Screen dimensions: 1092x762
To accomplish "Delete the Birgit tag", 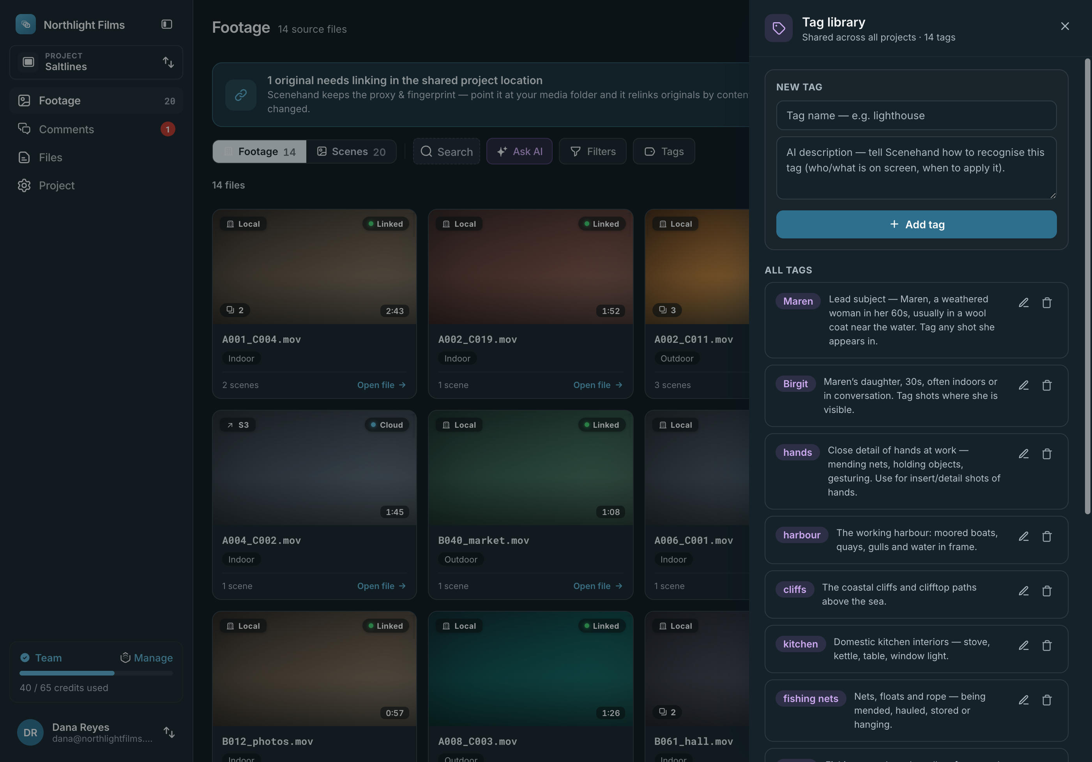I will (1047, 386).
